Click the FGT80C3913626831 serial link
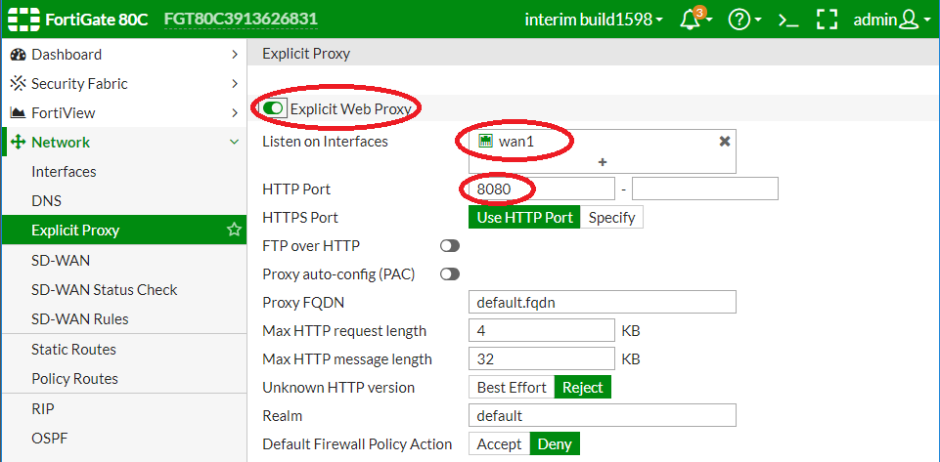The height and width of the screenshot is (462, 940). point(241,20)
